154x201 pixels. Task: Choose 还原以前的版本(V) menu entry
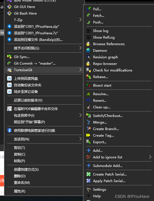click(44, 100)
